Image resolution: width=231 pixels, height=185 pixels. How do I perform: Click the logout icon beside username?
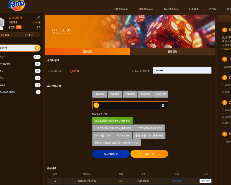(x=39, y=18)
